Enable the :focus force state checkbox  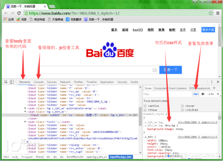pos(145,110)
